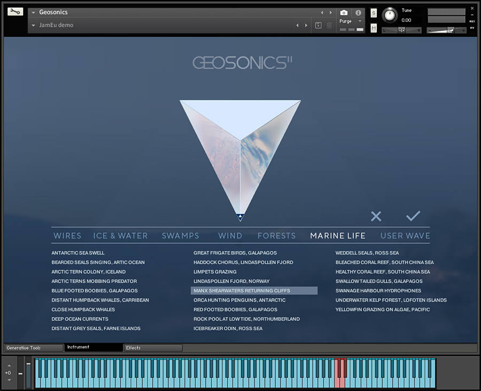Select Distant Humpback Whales, Carribean

pyautogui.click(x=100, y=300)
